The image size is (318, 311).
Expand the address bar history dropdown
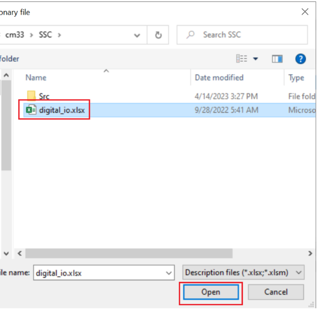[137, 35]
